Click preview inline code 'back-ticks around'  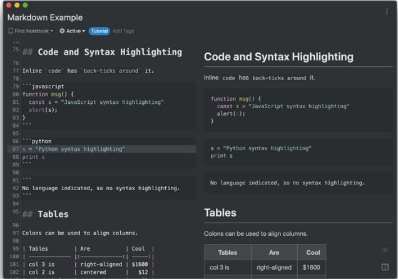coord(279,78)
